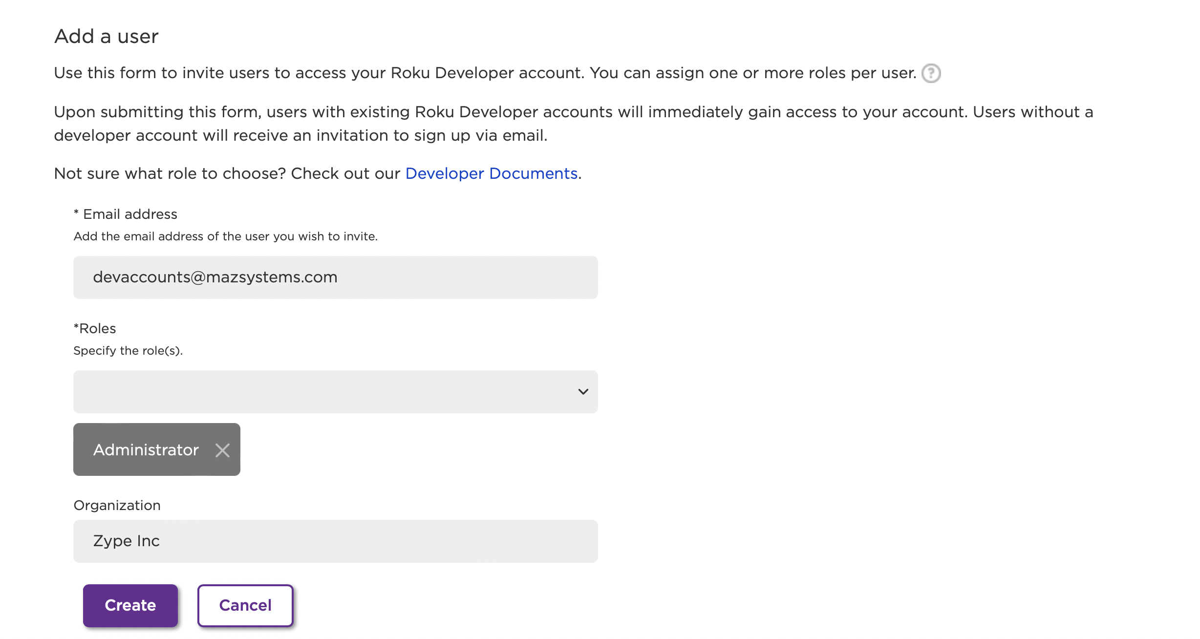This screenshot has width=1200, height=639.
Task: Open the Roles dropdown chevron
Action: tap(583, 392)
